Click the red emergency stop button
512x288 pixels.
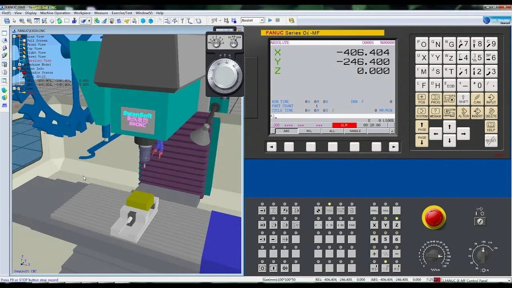(x=434, y=217)
